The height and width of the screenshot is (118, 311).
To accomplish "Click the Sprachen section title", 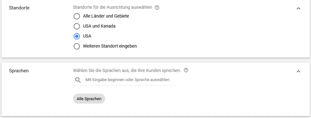I will [19, 71].
